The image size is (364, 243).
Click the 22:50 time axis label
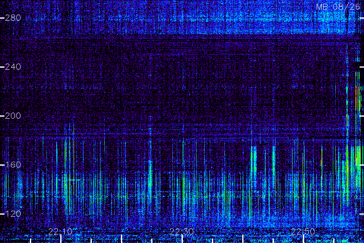[x=303, y=232]
